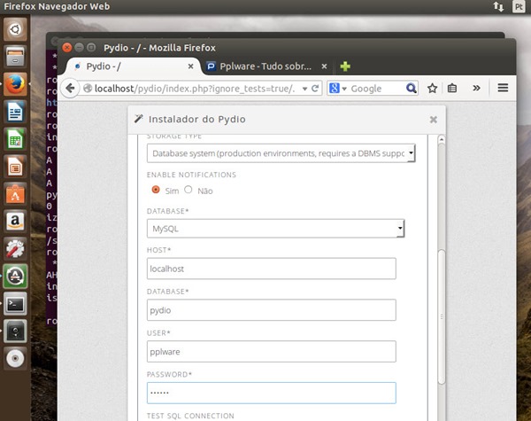Close the Instalador do Pydio dialog
Viewport: 531px width, 421px height.
[433, 120]
